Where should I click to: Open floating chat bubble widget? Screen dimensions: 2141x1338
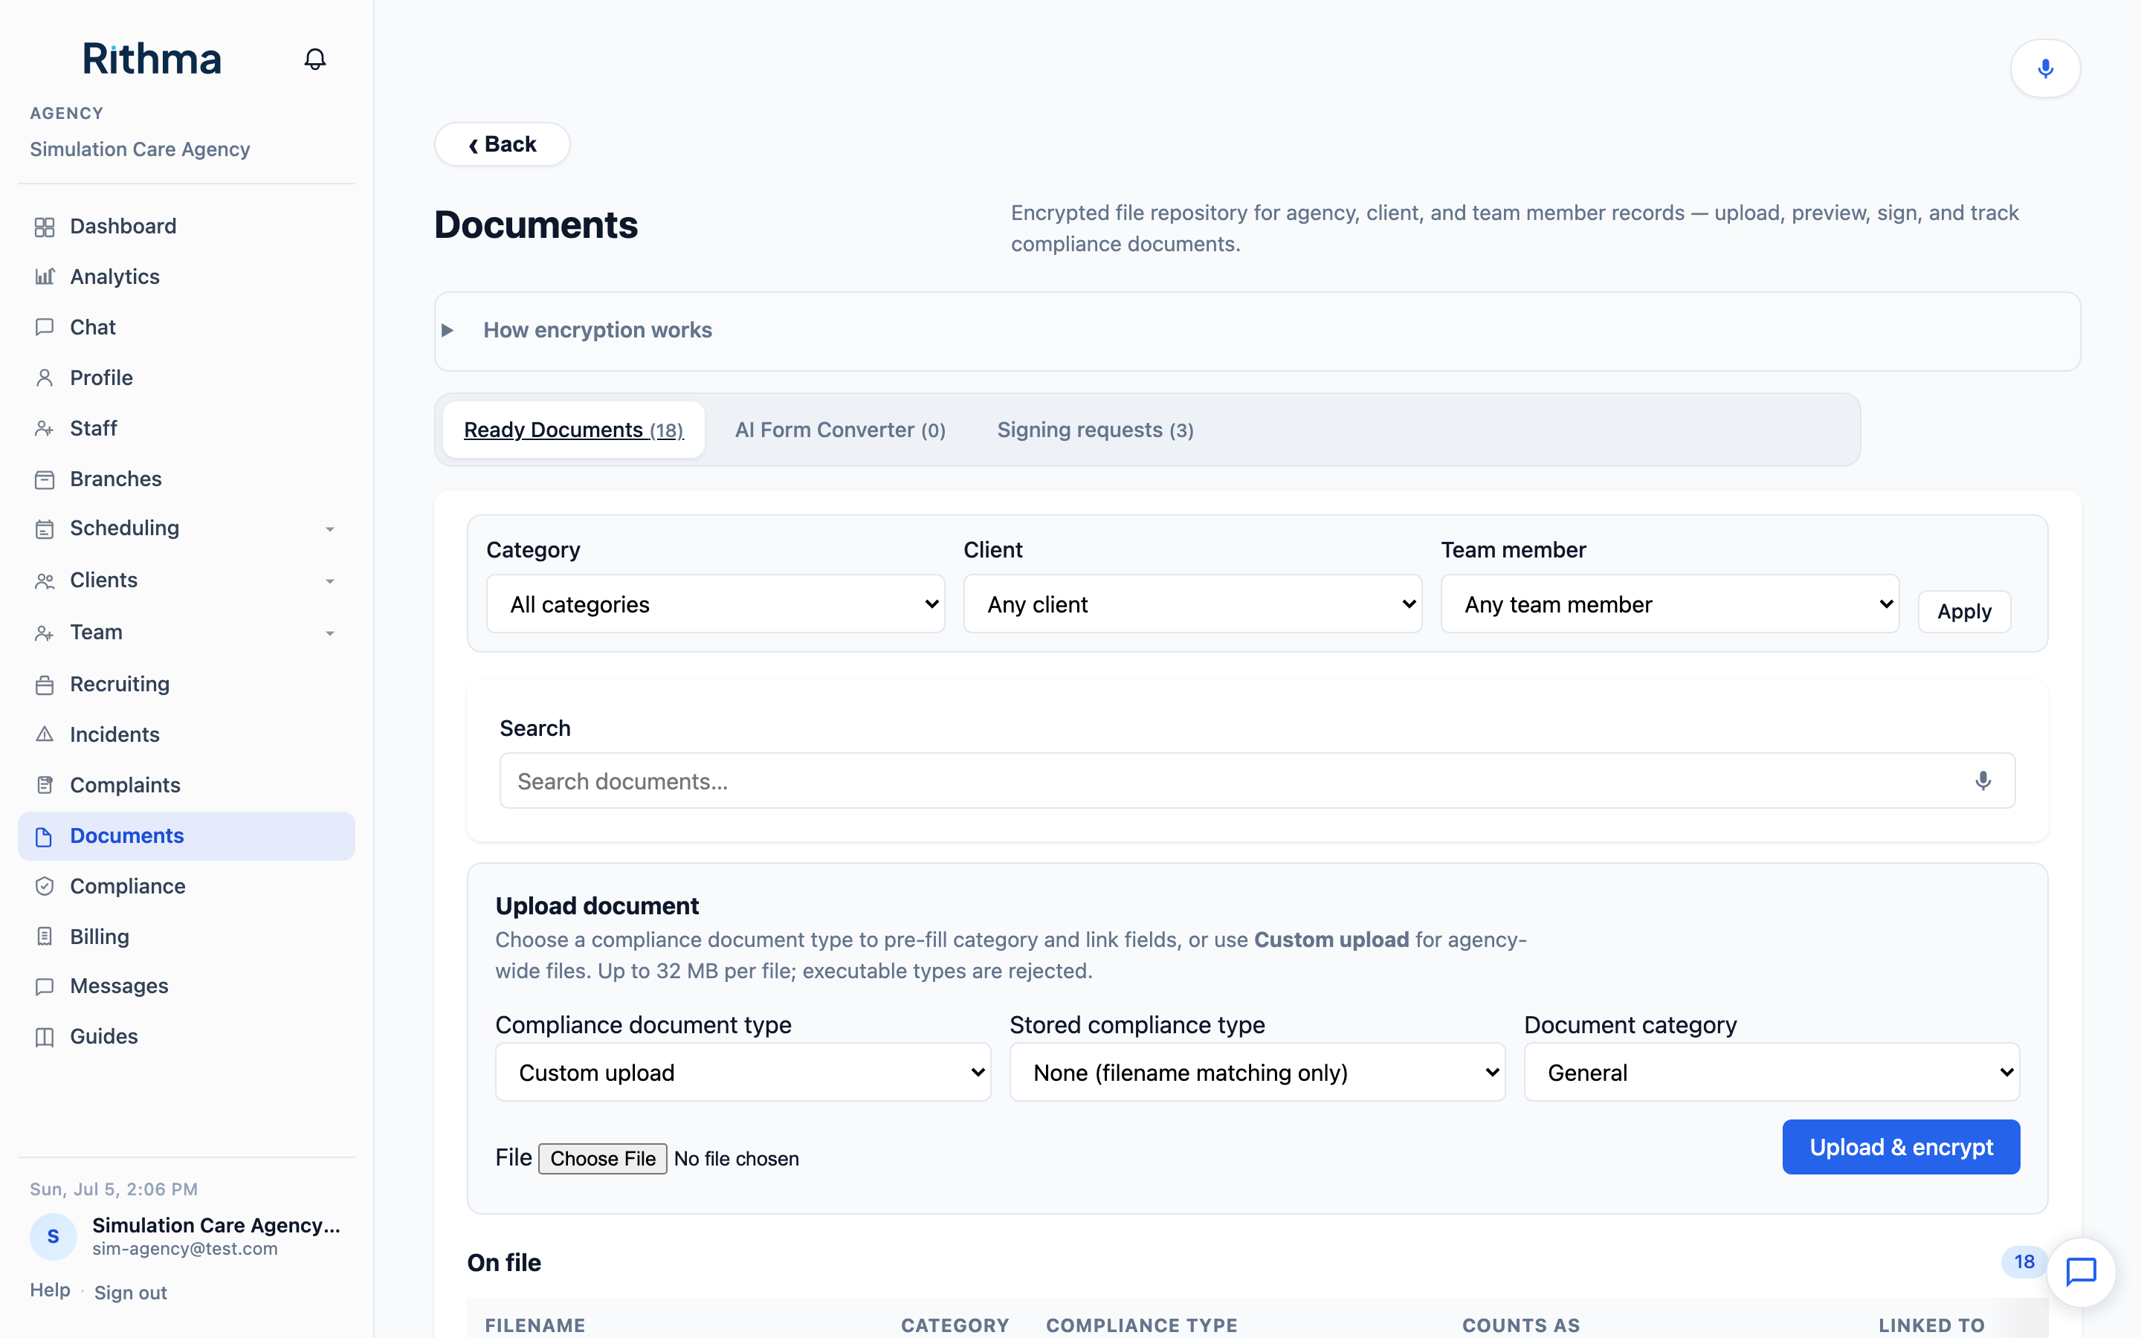coord(2081,1272)
